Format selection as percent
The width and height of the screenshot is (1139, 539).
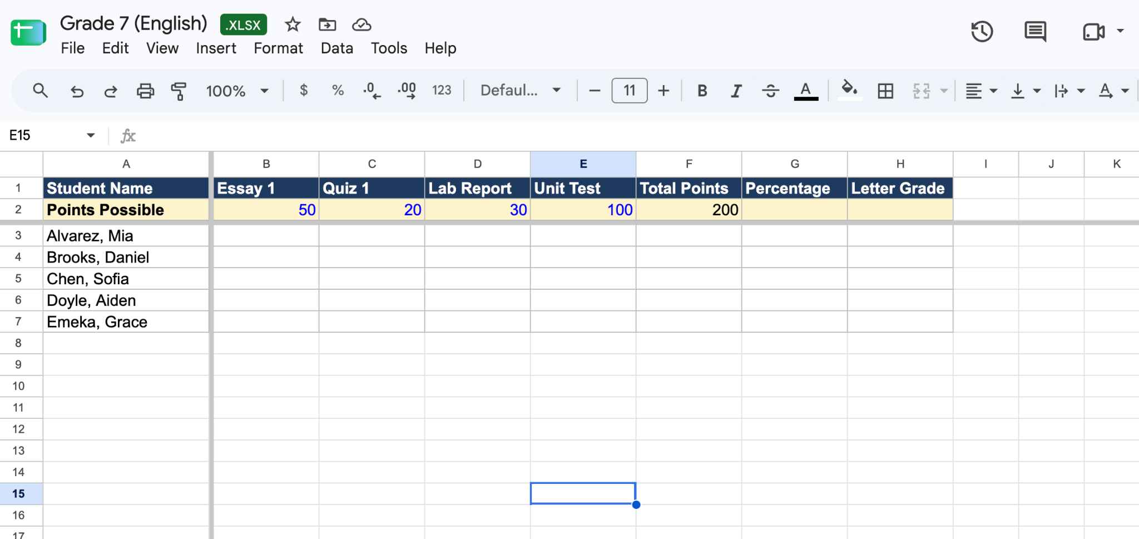338,90
